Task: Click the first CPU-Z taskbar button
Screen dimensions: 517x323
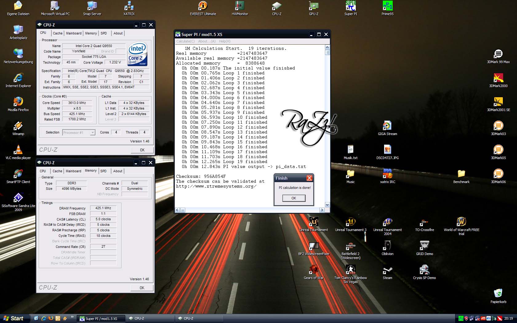Action: (150, 318)
